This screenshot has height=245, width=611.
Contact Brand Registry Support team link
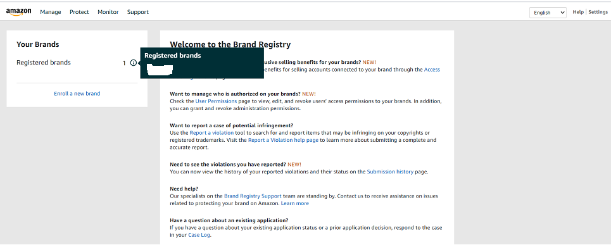tap(253, 196)
